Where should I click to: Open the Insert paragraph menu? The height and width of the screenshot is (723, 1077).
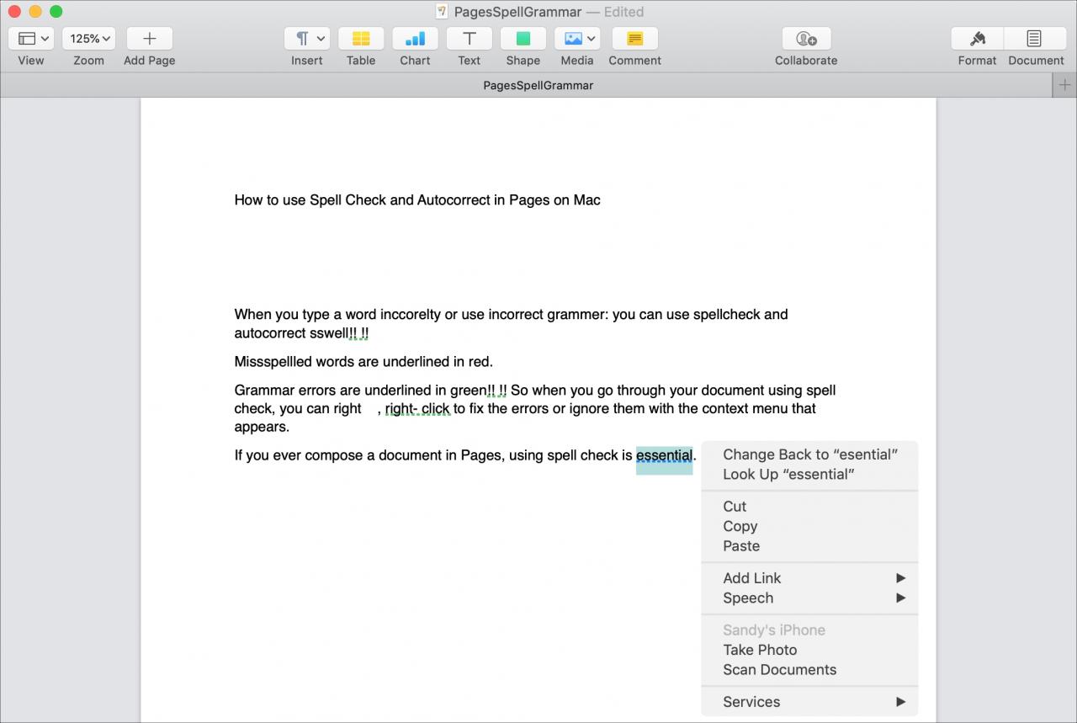point(307,39)
